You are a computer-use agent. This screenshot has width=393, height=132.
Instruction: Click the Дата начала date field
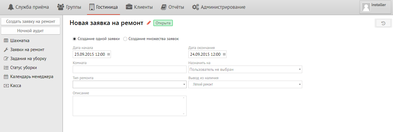pos(92,54)
